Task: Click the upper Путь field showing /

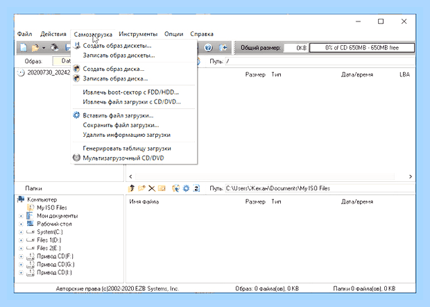Action: coord(320,61)
